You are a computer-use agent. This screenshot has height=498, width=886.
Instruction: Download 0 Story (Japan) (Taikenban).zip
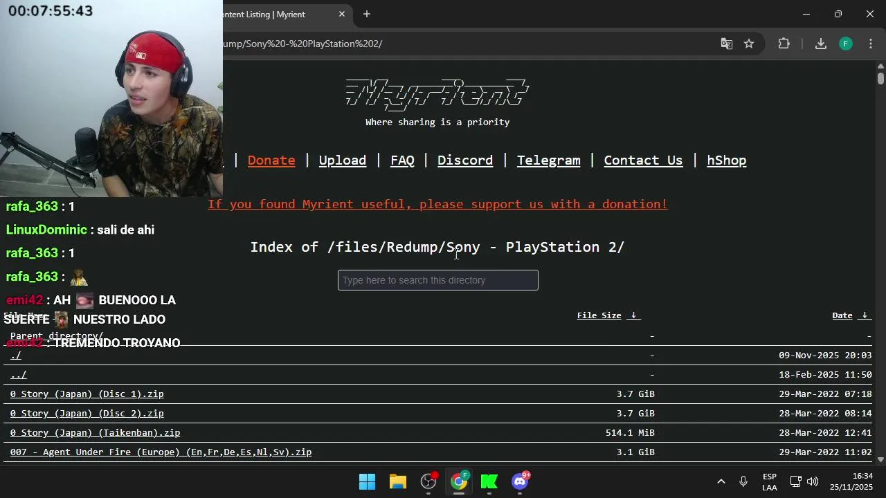pyautogui.click(x=96, y=433)
